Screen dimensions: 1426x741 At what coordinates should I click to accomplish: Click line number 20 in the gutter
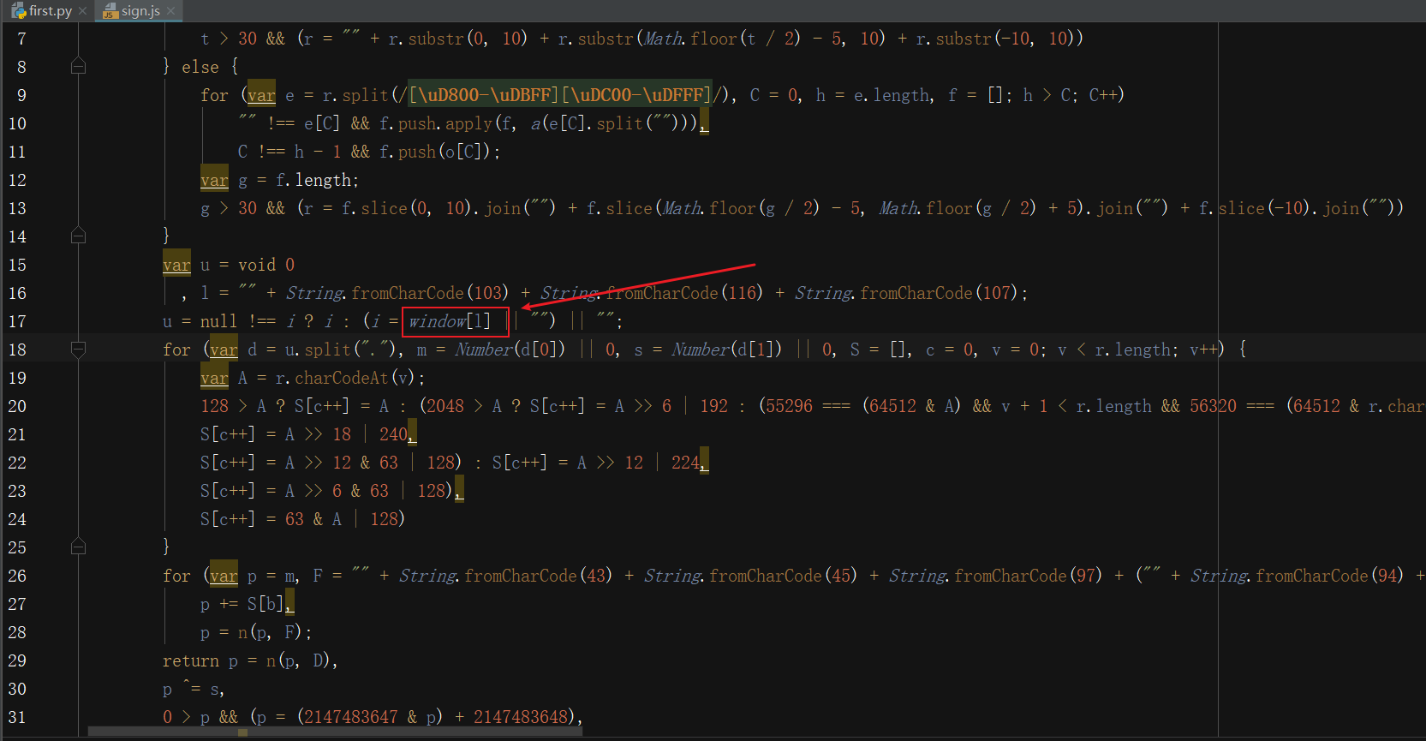[17, 406]
